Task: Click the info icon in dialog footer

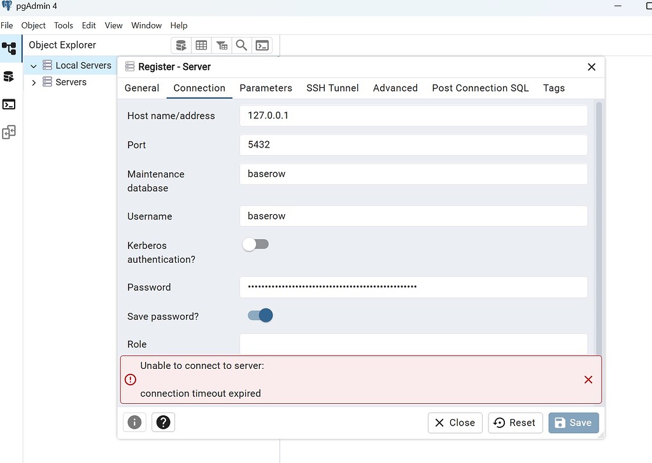Action: coord(134,422)
